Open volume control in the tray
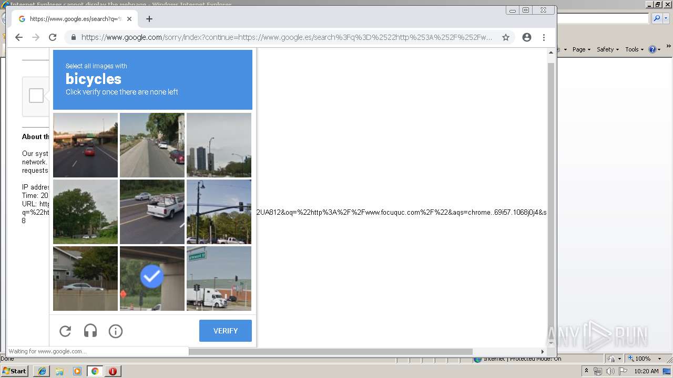This screenshot has width=673, height=378. pos(610,371)
